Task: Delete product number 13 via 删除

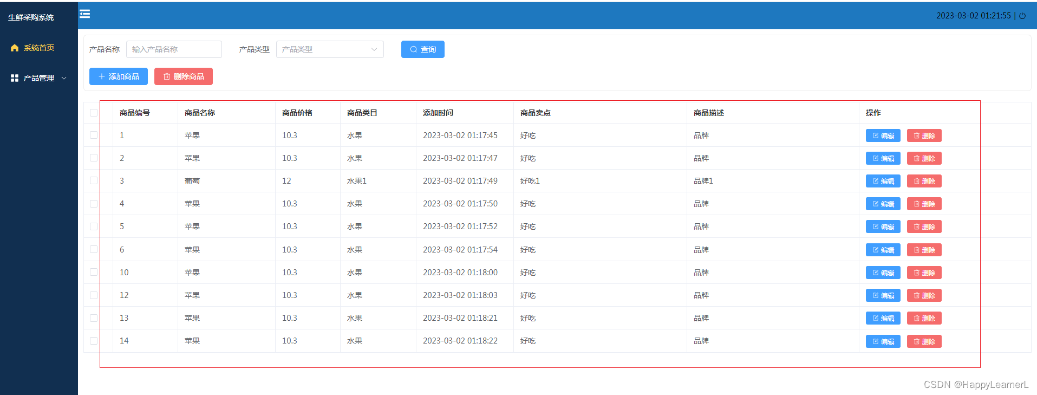Action: coord(924,318)
